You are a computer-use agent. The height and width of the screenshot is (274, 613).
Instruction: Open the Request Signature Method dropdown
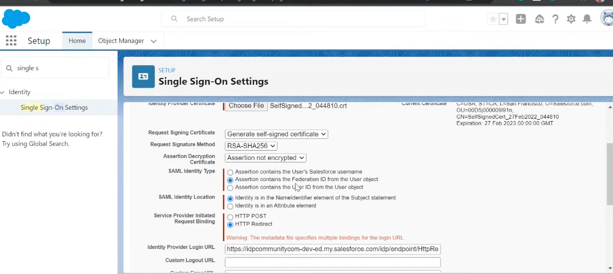click(251, 146)
